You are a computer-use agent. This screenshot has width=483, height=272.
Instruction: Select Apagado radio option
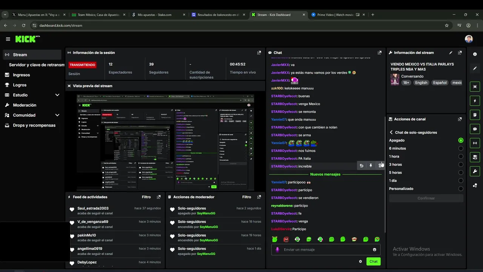[x=461, y=141]
